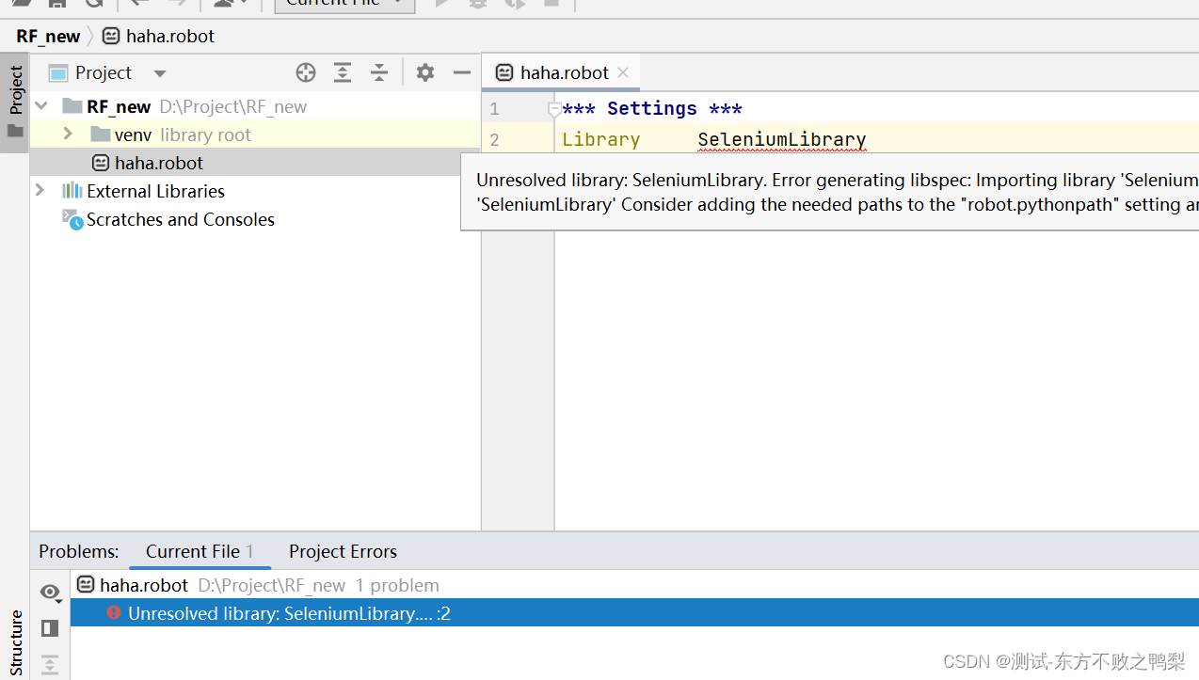Viewport: 1199px width, 680px height.
Task: Click haha.robot in the breadcrumb bar
Action: [168, 36]
